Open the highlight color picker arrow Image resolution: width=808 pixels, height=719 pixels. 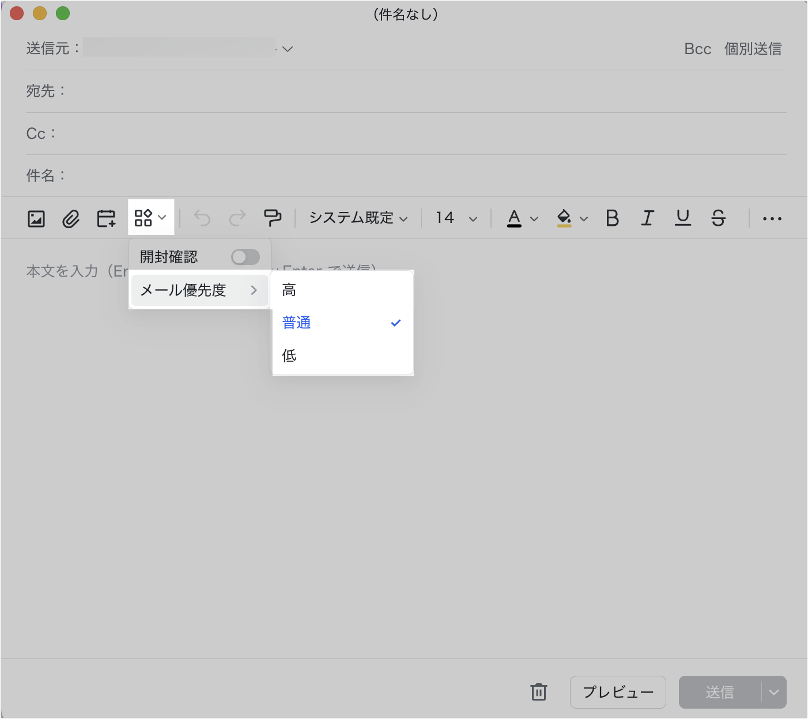[584, 219]
